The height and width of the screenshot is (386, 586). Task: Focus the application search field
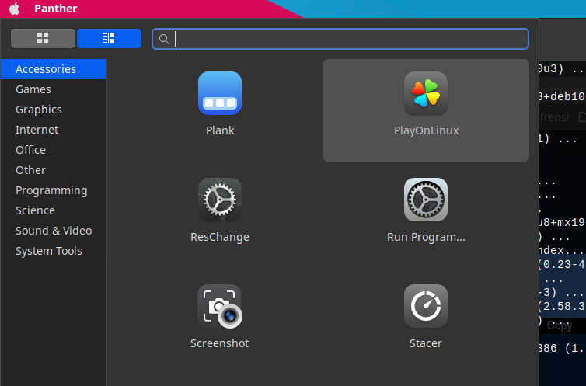pos(340,39)
